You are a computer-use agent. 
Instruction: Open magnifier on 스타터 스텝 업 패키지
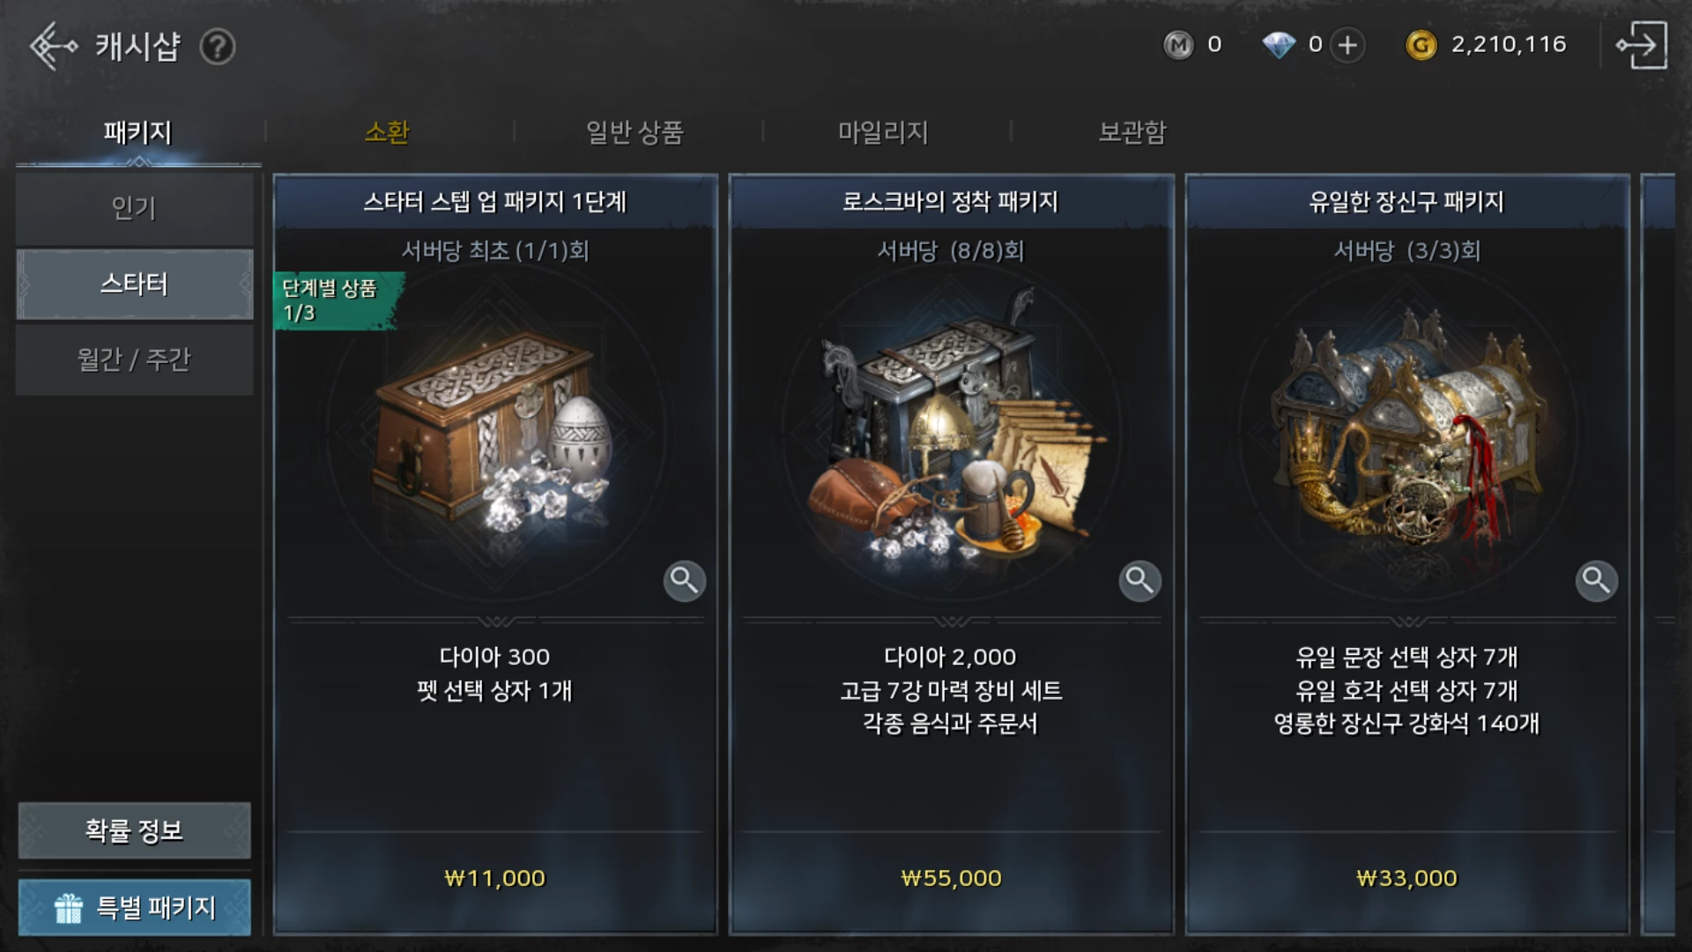[685, 581]
